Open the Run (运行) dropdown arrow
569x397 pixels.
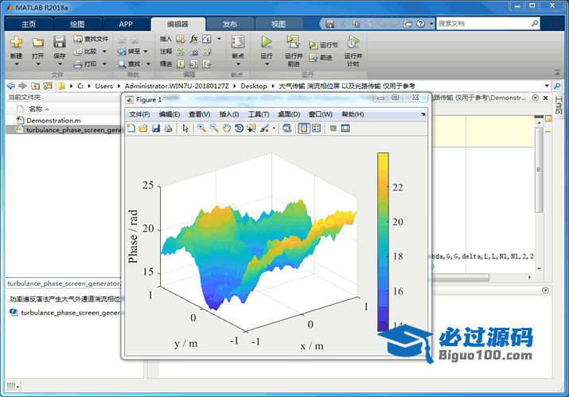tap(267, 64)
